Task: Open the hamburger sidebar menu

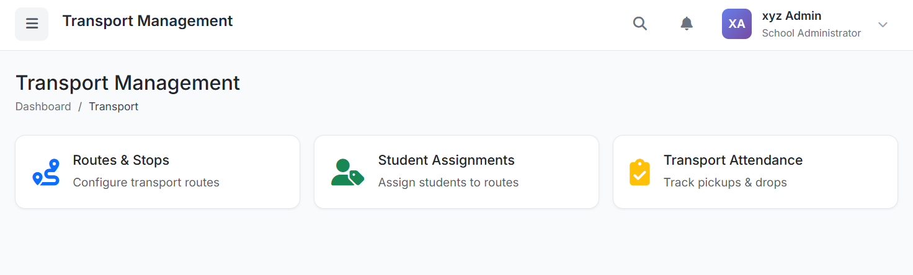Action: (32, 24)
